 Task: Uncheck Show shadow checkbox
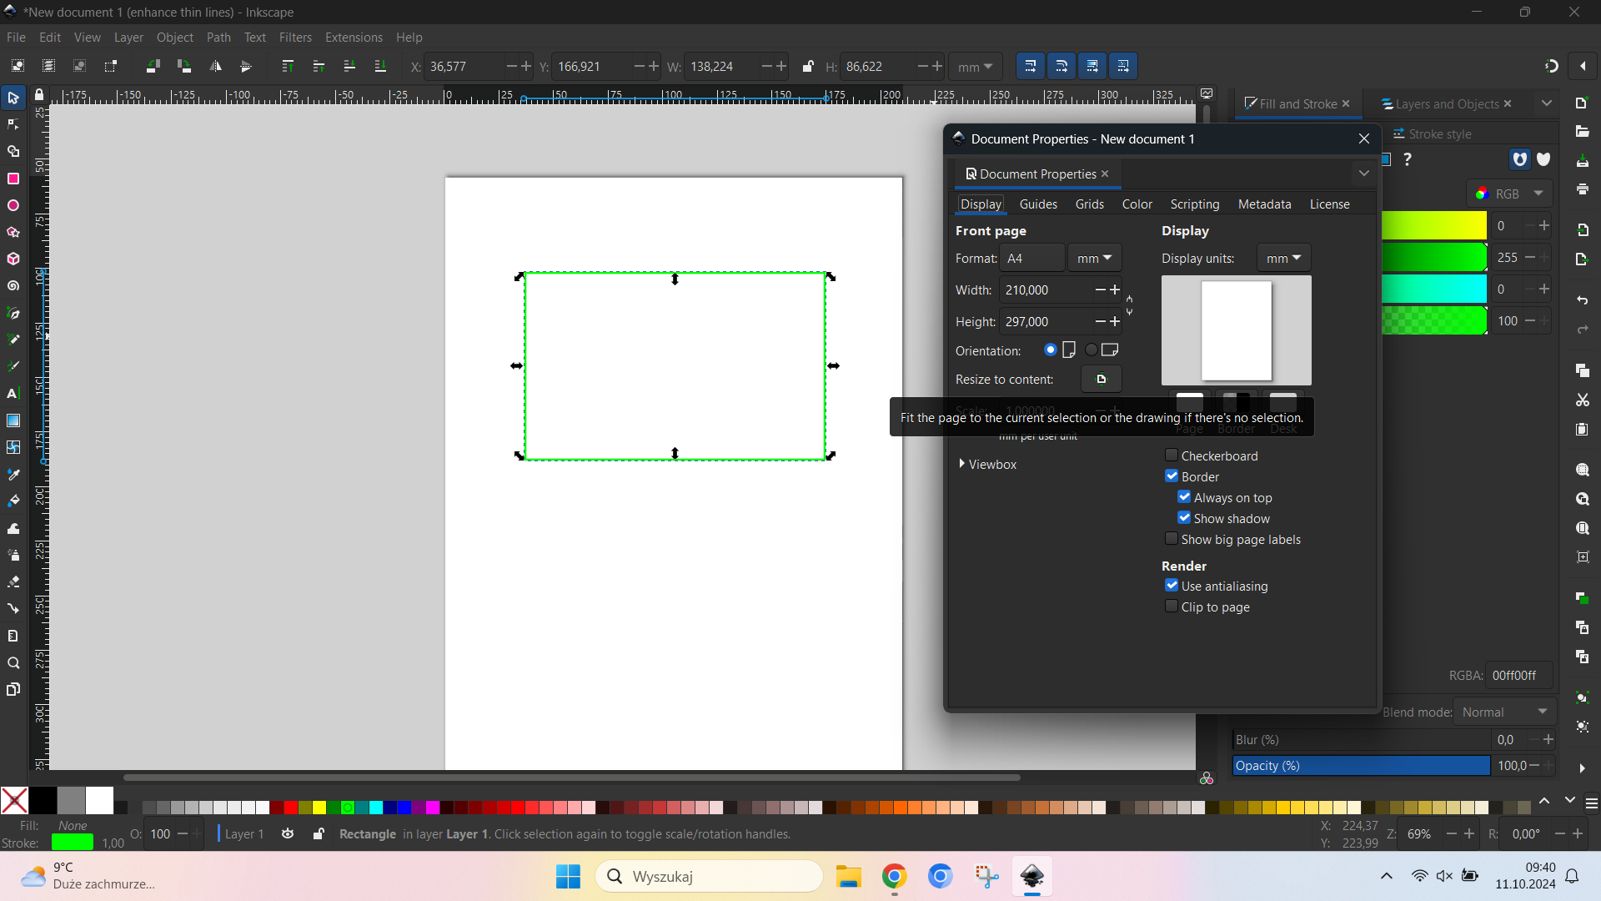[x=1183, y=517]
